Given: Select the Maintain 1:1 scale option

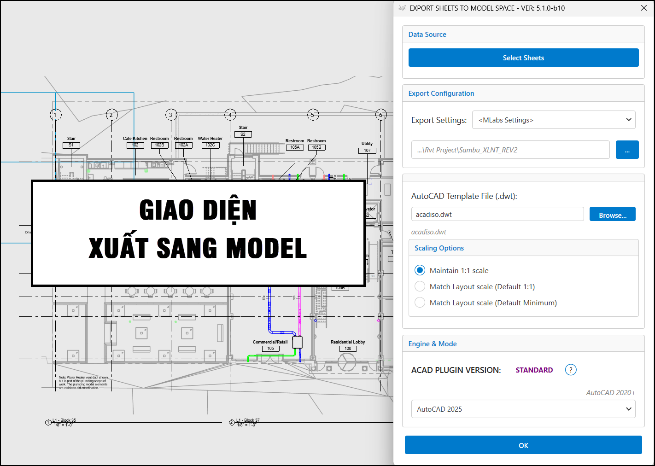Looking at the screenshot, I should click(420, 270).
